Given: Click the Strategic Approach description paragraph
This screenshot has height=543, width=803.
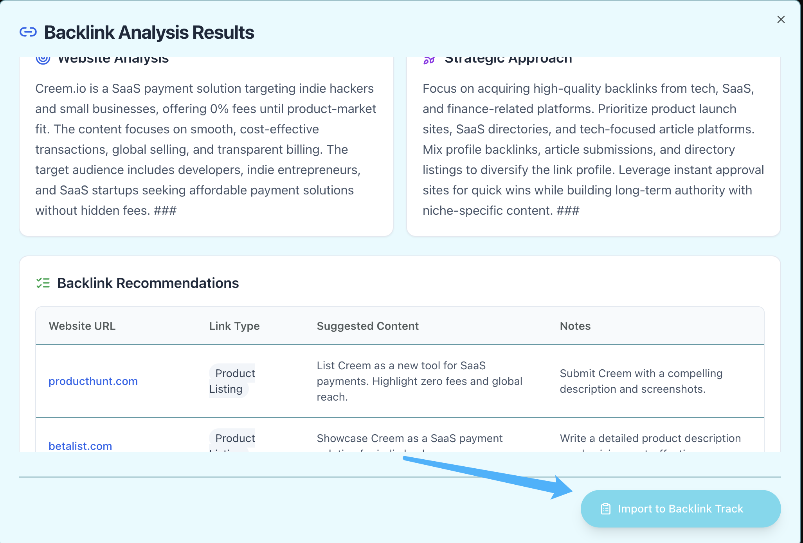Looking at the screenshot, I should point(593,149).
